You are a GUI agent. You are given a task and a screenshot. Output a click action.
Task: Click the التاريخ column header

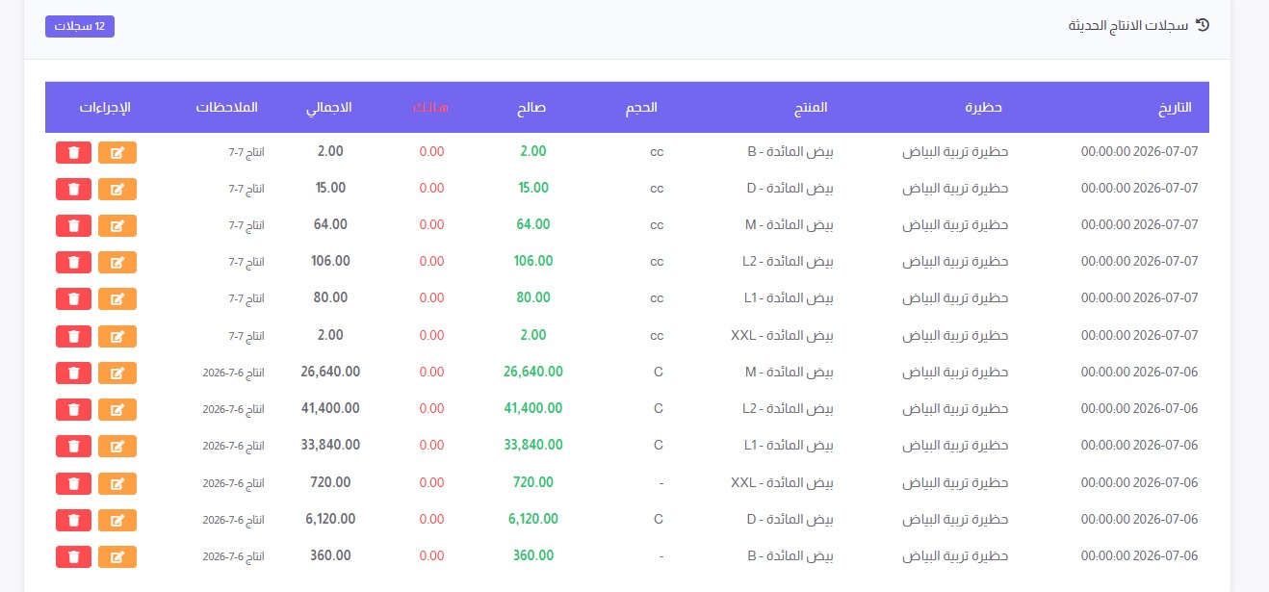pos(1175,108)
